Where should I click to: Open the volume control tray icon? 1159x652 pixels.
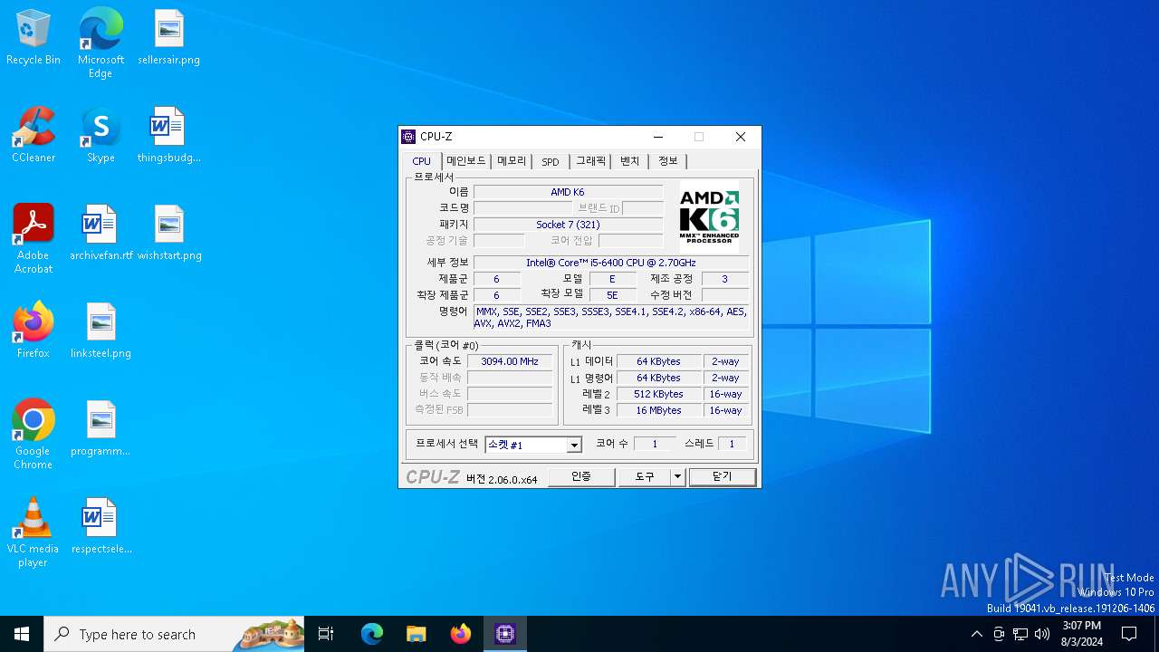(x=1042, y=634)
